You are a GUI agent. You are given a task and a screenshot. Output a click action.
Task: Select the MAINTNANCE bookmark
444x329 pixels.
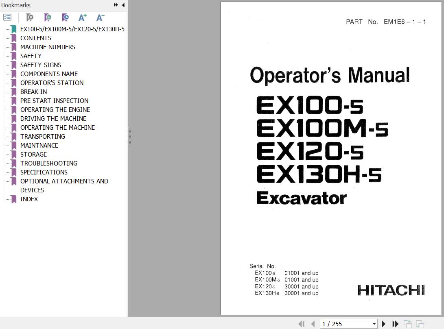(x=39, y=146)
